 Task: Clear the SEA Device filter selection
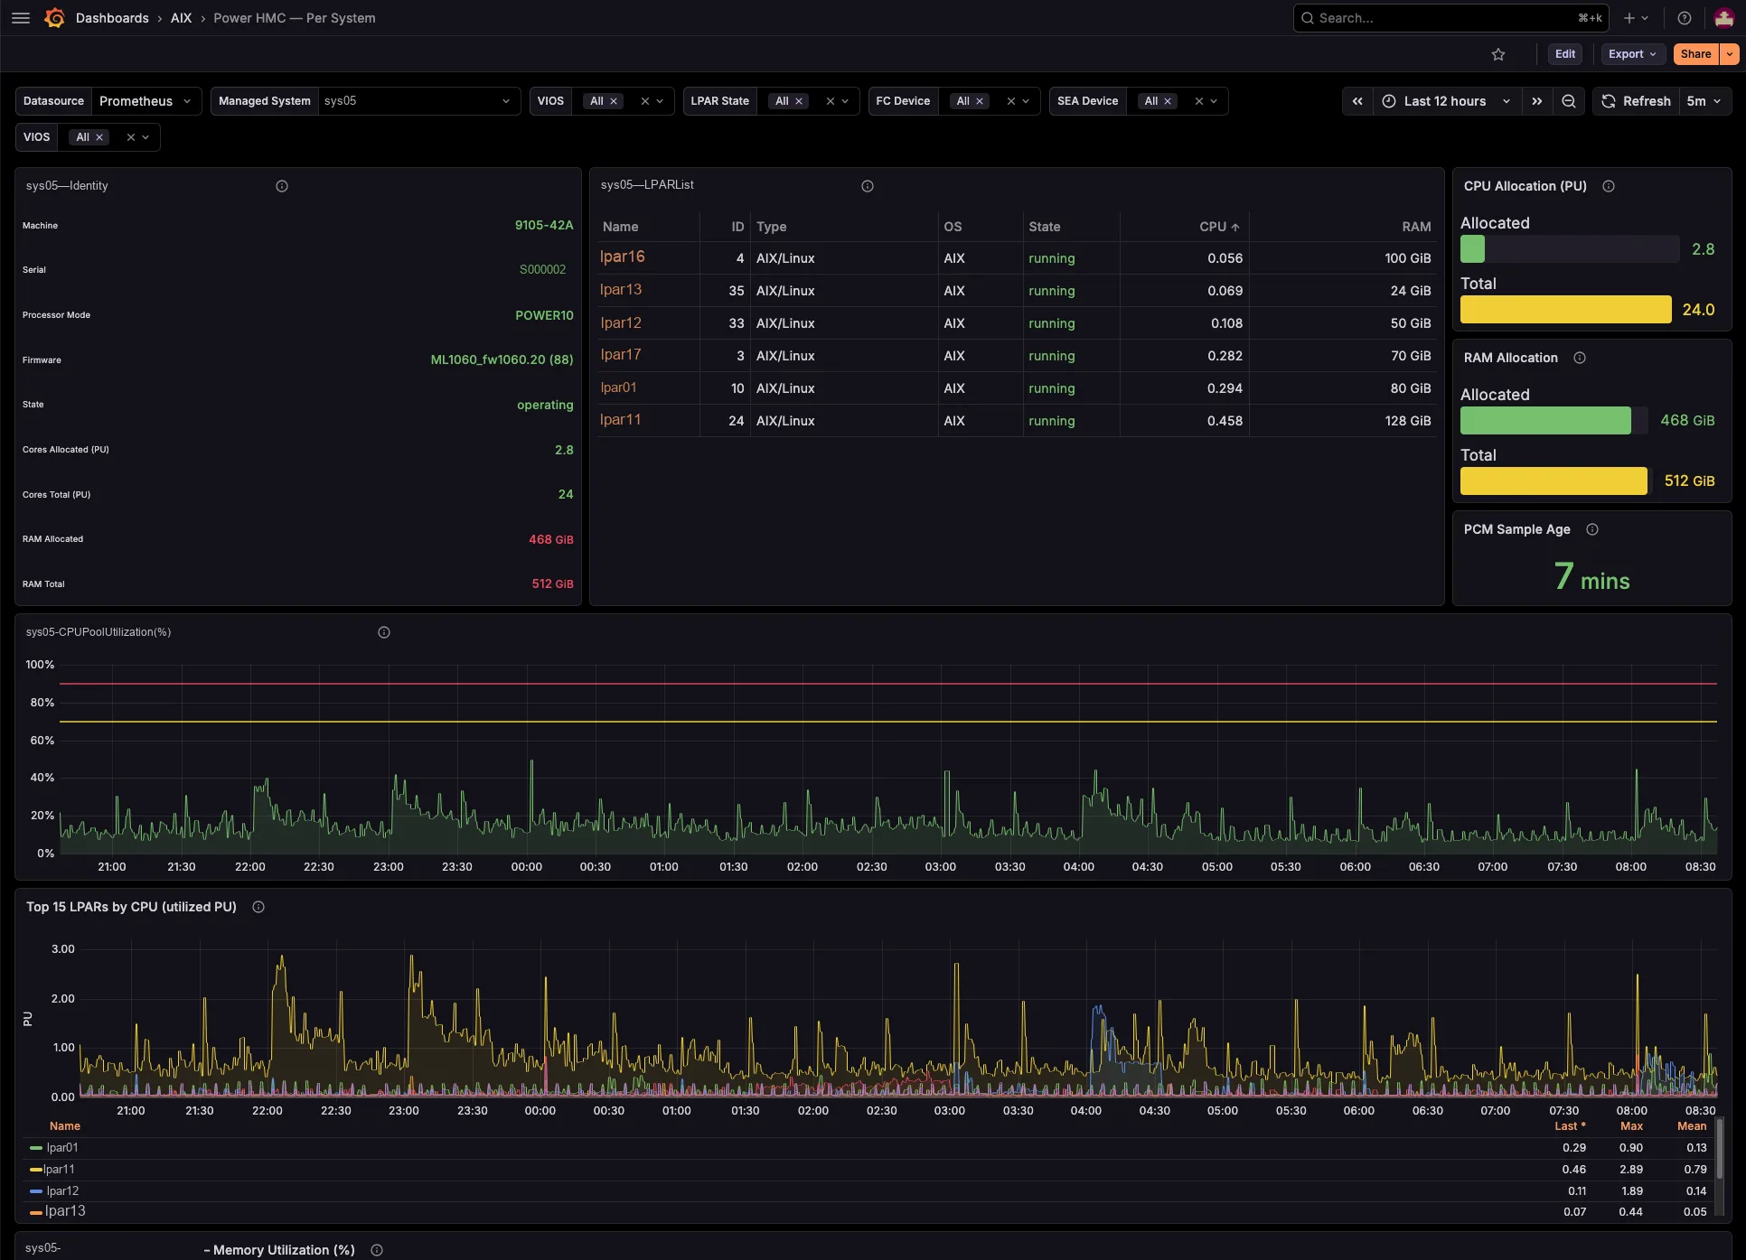1199,101
